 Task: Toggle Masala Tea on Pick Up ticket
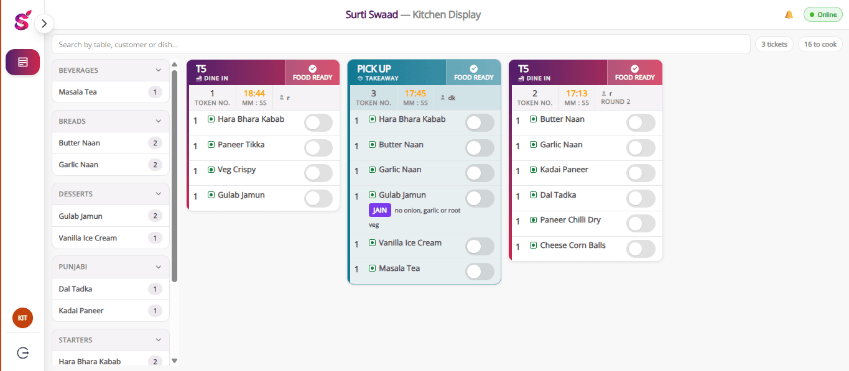click(480, 272)
